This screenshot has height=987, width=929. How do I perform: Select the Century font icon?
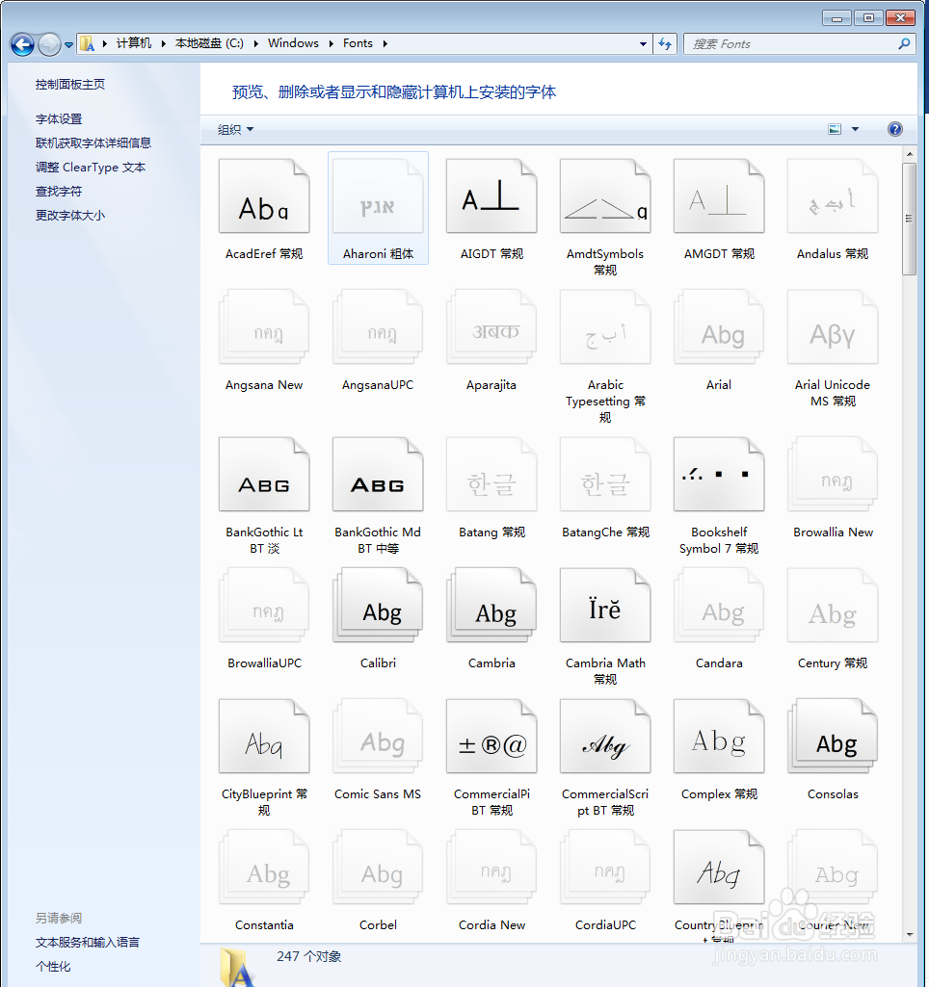tap(833, 606)
